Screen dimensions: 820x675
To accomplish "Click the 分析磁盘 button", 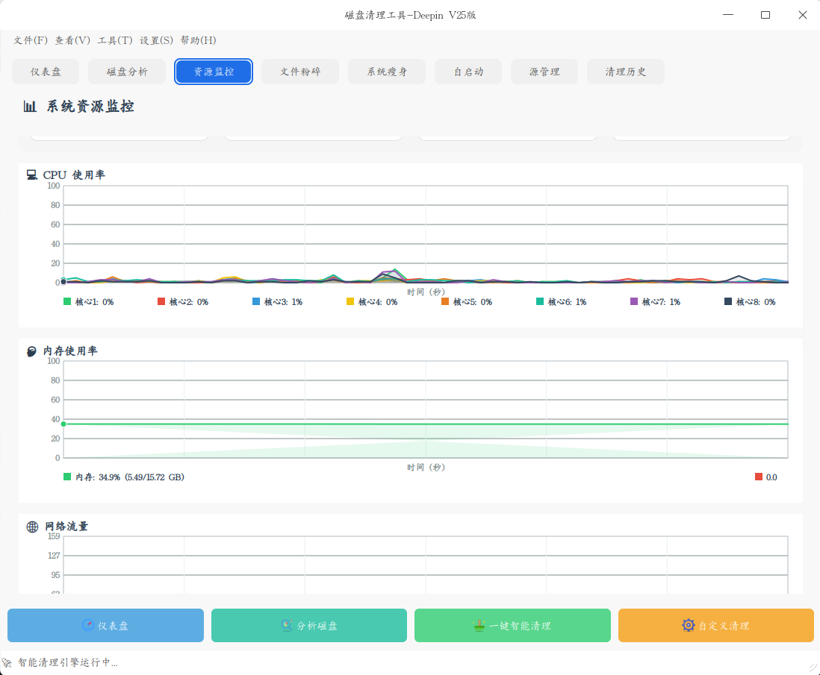I will [x=309, y=625].
